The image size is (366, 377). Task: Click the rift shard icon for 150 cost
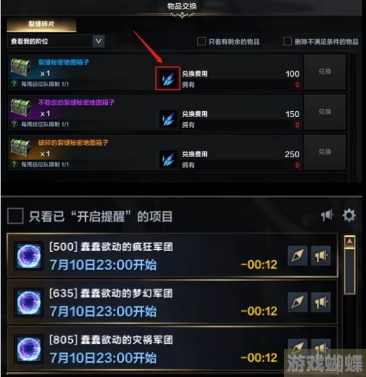(168, 119)
